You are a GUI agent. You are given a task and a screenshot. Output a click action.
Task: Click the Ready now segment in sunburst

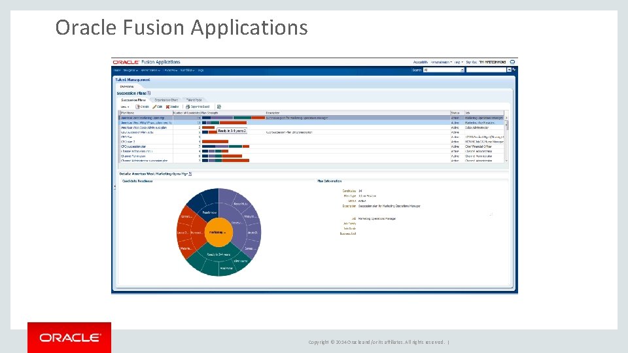pos(209,212)
